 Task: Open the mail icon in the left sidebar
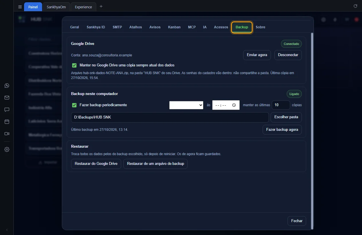pos(7,98)
